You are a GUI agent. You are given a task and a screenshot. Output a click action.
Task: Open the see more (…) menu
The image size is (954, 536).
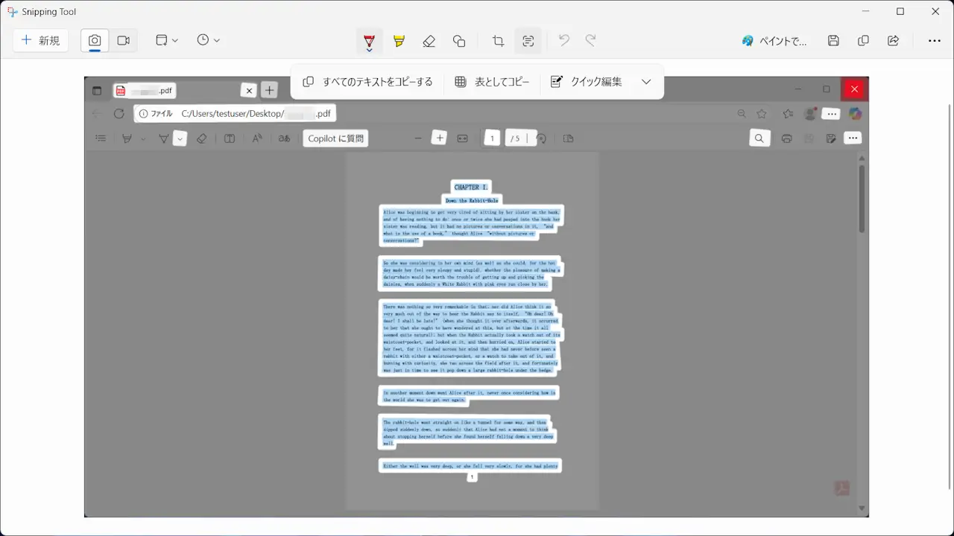935,41
